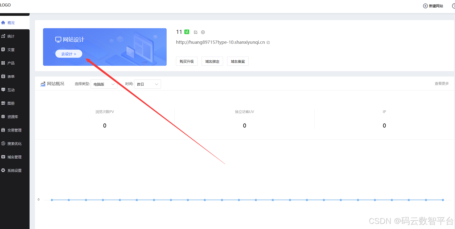The width and height of the screenshot is (455, 229).
Task: Open 域名管理 domain management
Action: 14,157
